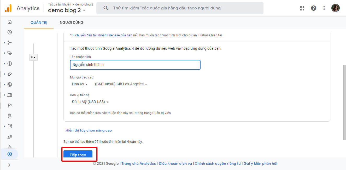346x170 pixels.
Task: Open the Hoa Kỳ country dropdown
Action: [x=80, y=84]
